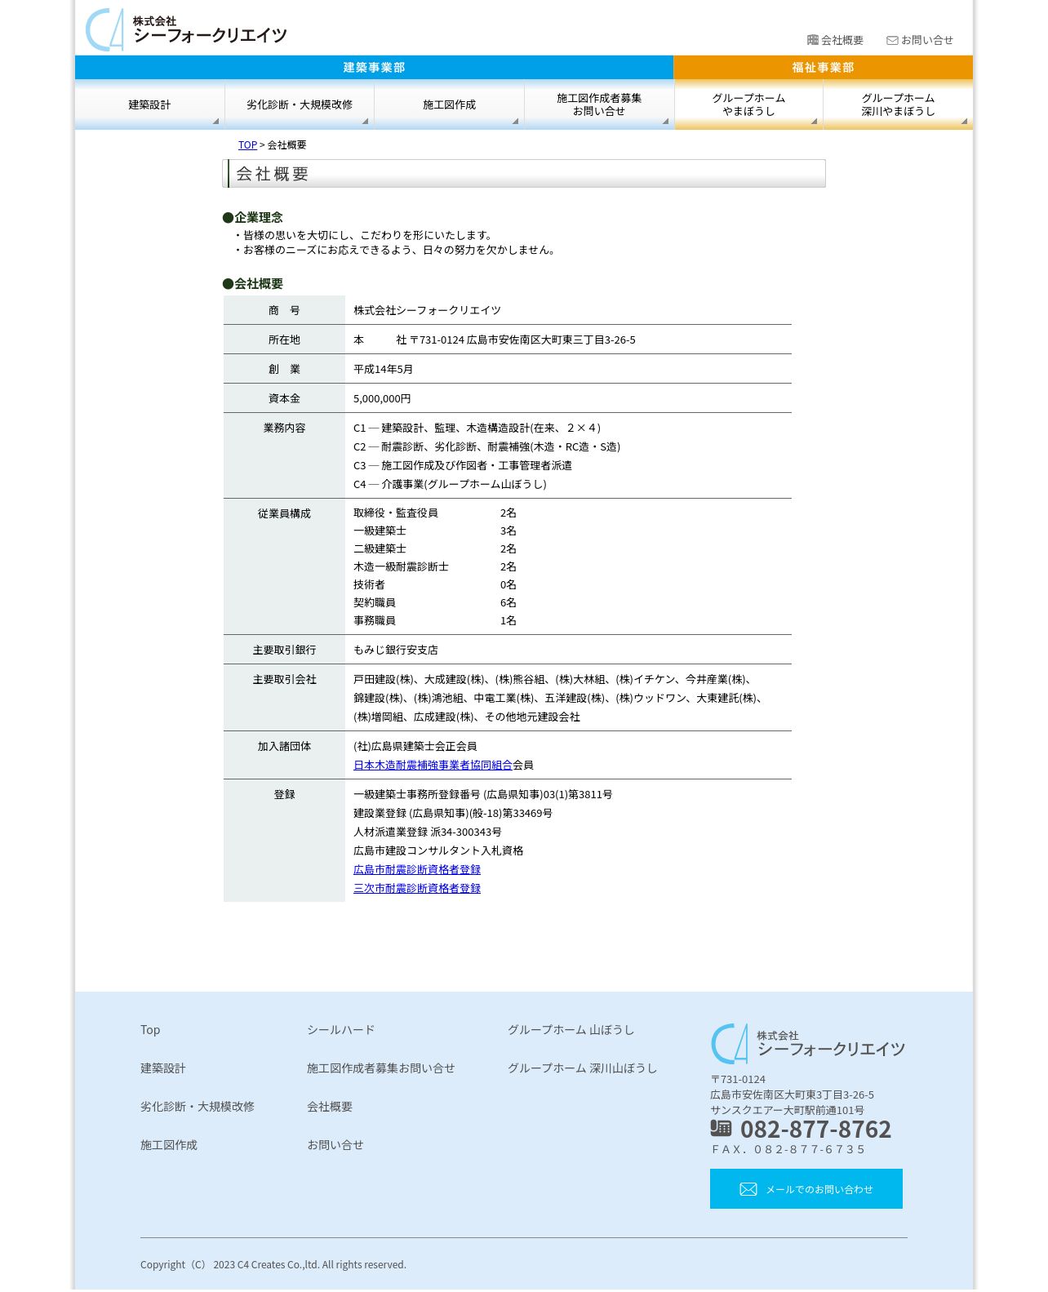Click phone number 082-877-8762
This screenshot has height=1292, width=1048.
tap(815, 1130)
